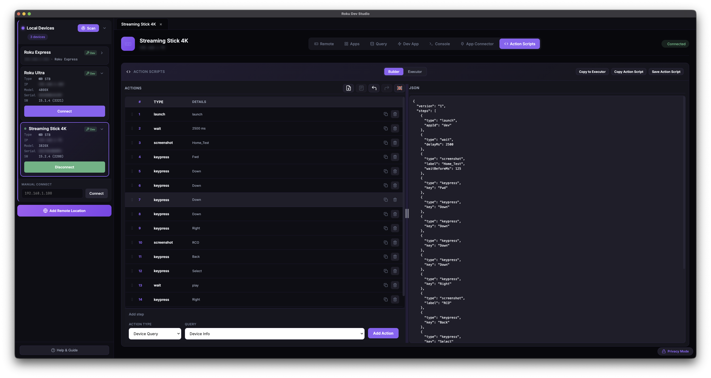Click the 3 devices badge

tap(38, 37)
